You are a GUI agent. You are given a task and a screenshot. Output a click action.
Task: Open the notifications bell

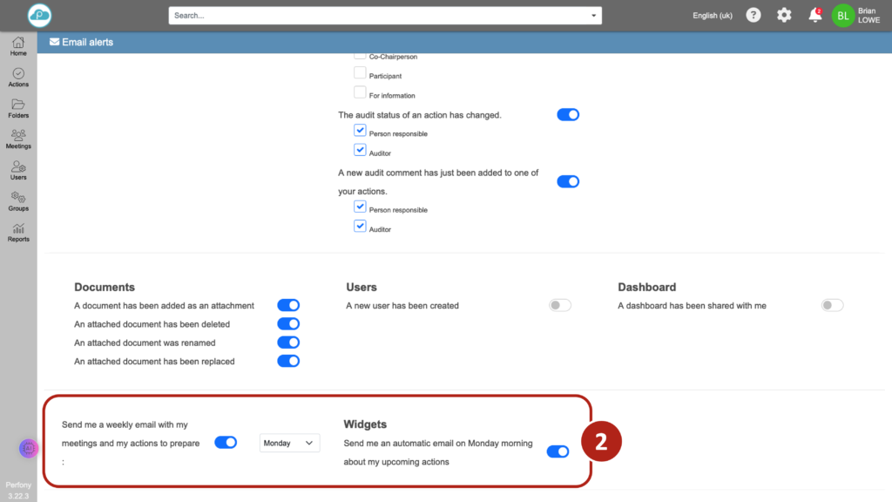pos(815,16)
